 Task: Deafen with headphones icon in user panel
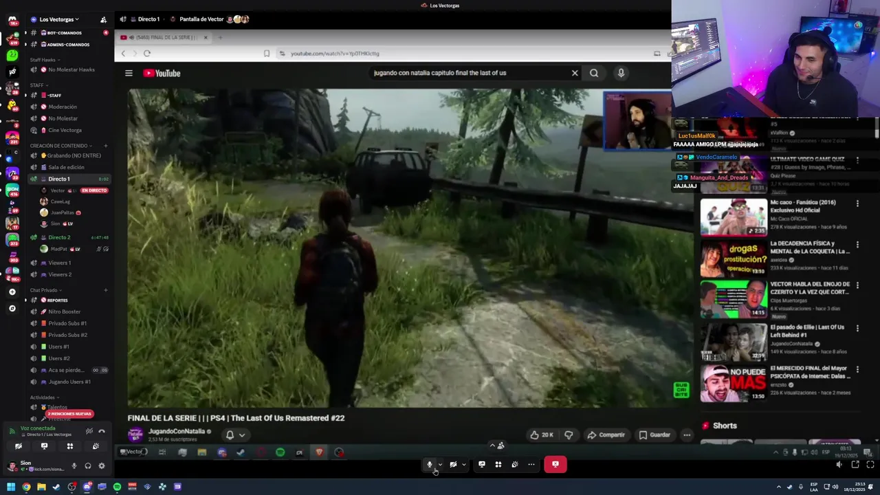click(88, 466)
